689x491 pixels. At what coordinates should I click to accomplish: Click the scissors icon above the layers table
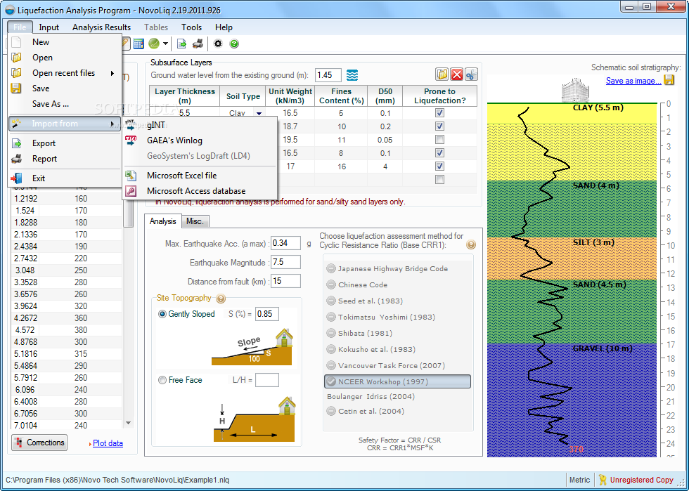[471, 74]
